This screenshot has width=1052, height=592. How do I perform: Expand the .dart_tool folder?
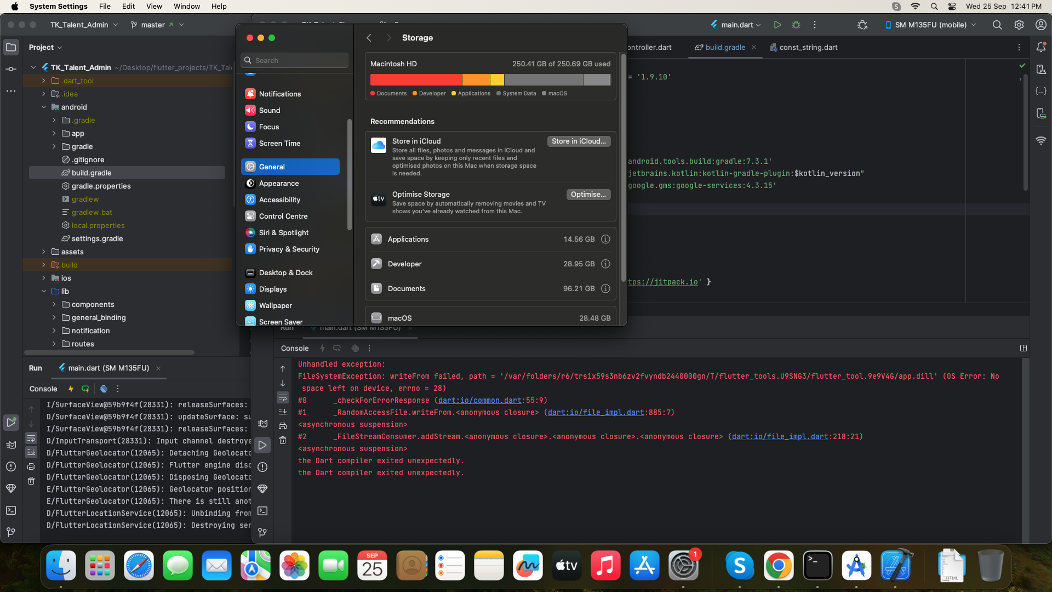(44, 81)
